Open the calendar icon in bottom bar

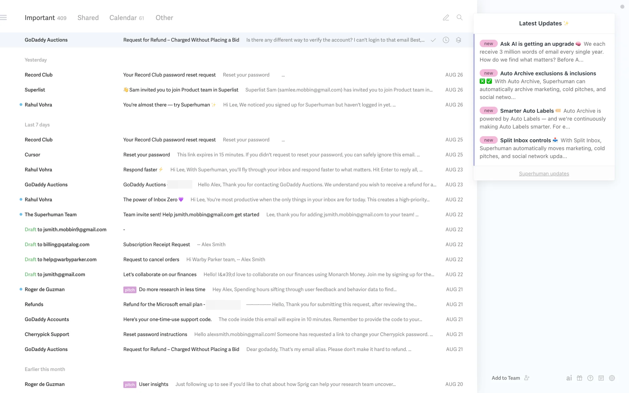601,378
